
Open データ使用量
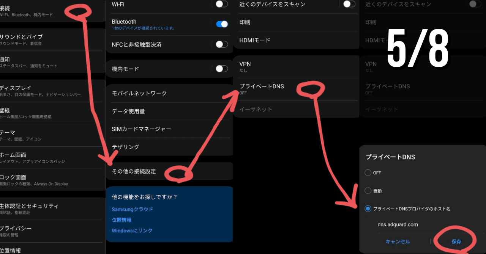click(x=169, y=111)
